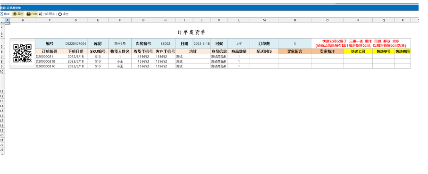Click empty 快递公司 cell in D20000021 row
This screenshot has height=174, width=428.
pos(358,57)
